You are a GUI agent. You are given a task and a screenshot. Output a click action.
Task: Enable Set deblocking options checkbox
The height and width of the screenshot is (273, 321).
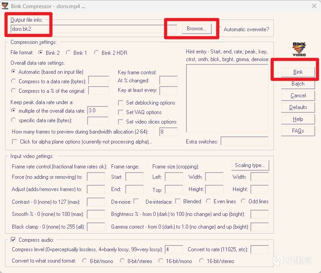[x=121, y=103]
